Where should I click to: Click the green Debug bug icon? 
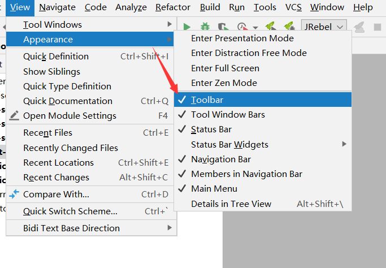[x=205, y=27]
